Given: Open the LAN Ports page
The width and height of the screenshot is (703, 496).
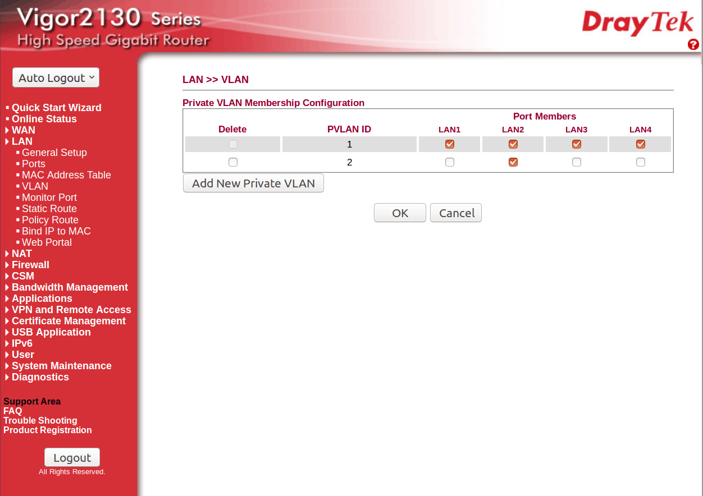Looking at the screenshot, I should tap(33, 164).
